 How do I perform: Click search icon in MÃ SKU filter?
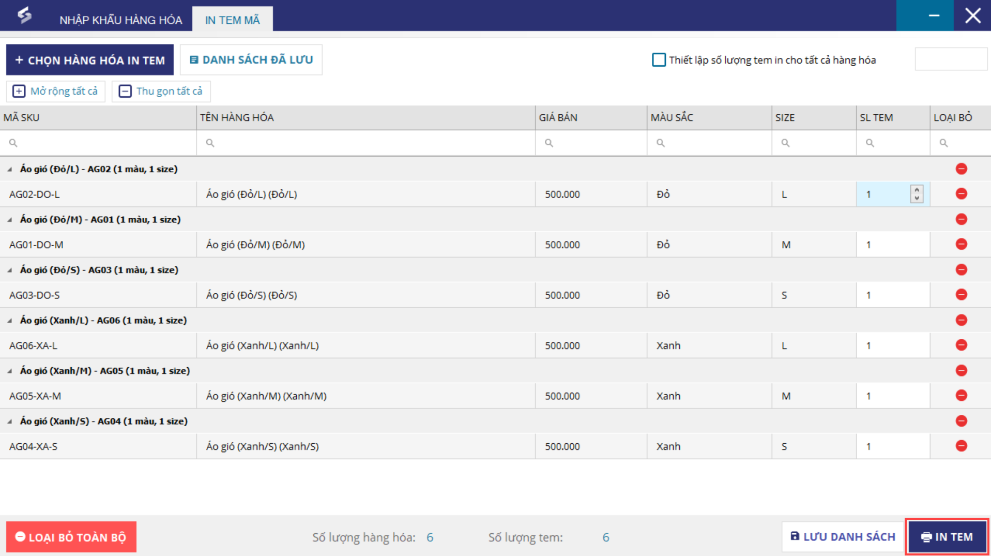click(x=13, y=143)
